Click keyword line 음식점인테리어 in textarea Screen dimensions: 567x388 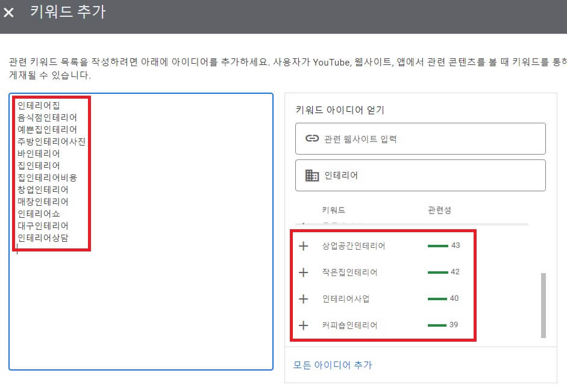(x=47, y=117)
